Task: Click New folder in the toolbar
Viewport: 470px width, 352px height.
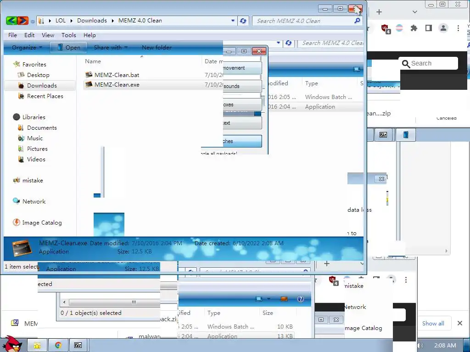Action: (x=157, y=48)
